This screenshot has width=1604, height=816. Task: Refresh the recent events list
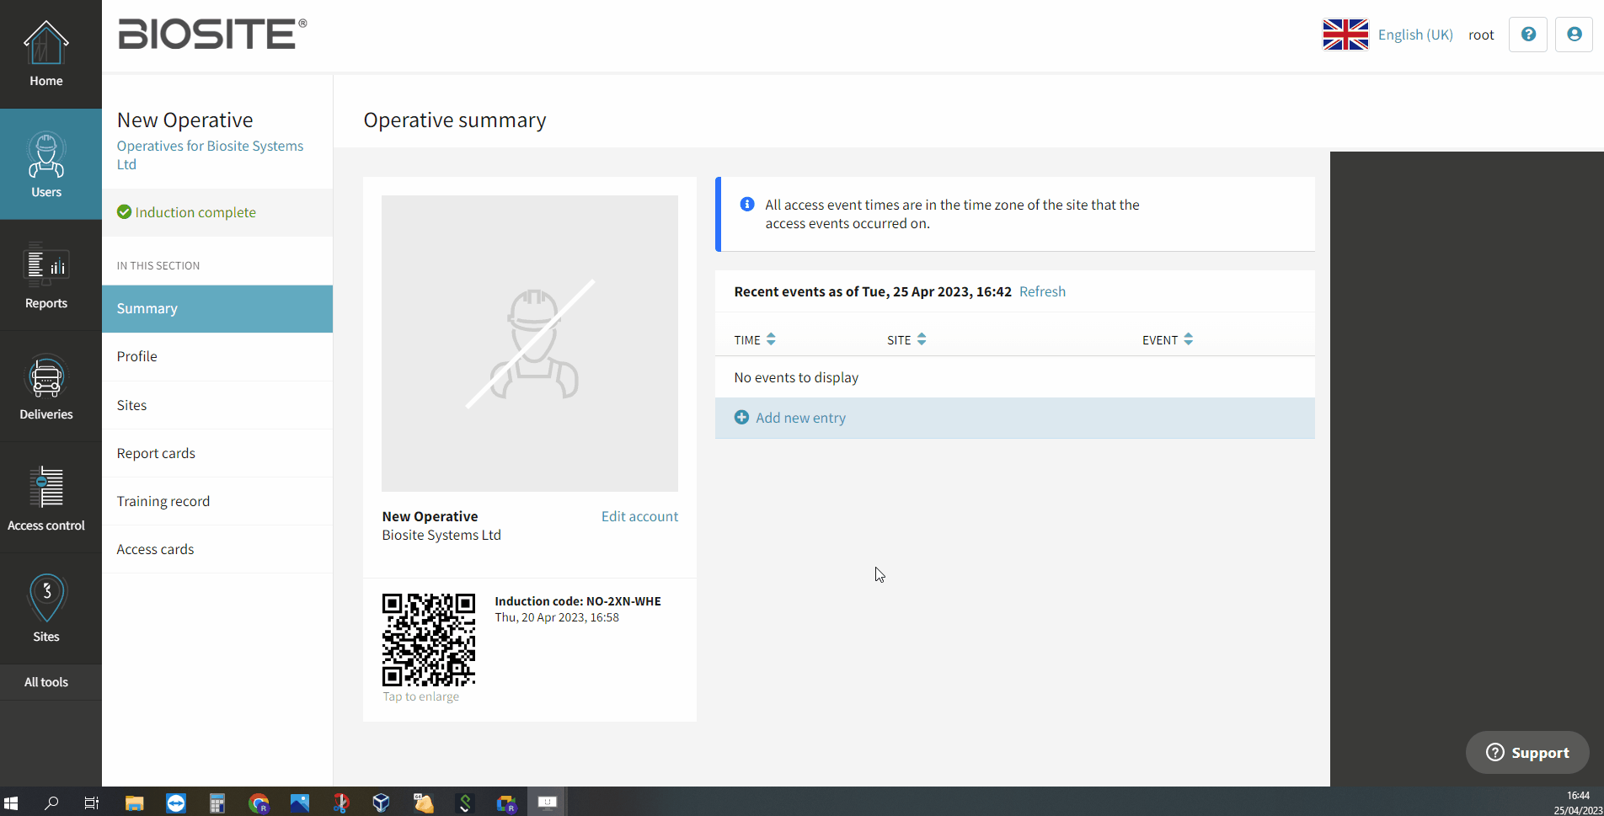point(1042,291)
